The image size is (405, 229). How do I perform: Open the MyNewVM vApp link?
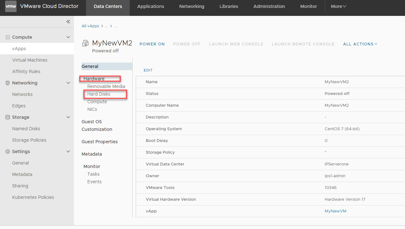(x=335, y=211)
